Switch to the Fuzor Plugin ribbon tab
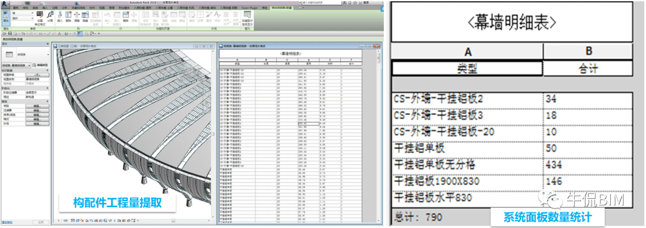The width and height of the screenshot is (646, 228). (249, 8)
